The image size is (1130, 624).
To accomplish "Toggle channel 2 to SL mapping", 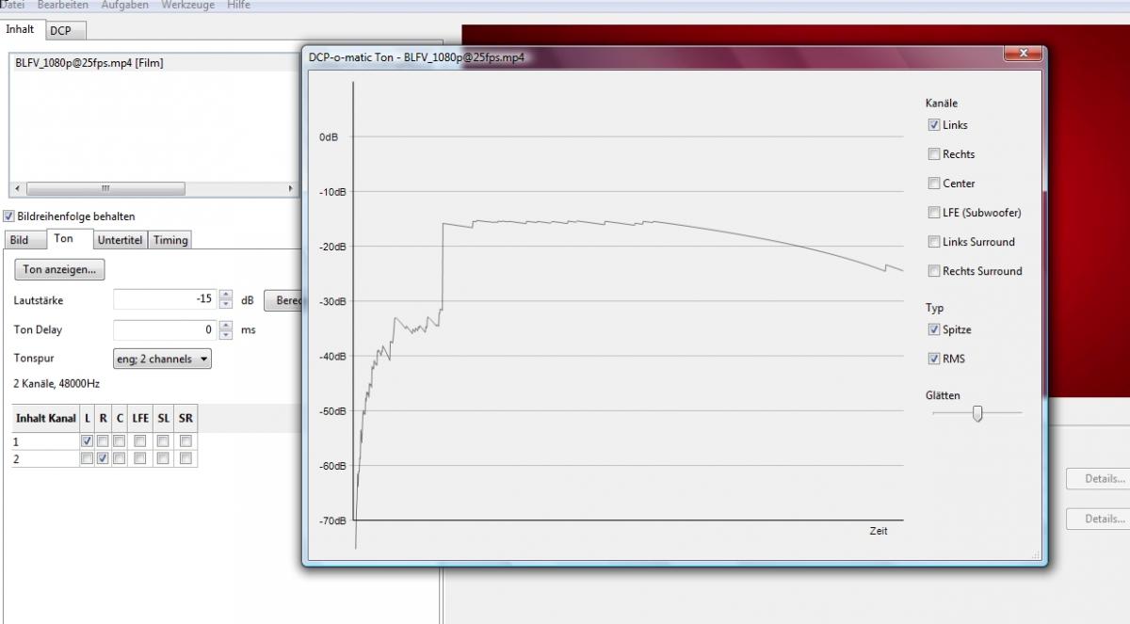I will click(x=163, y=458).
